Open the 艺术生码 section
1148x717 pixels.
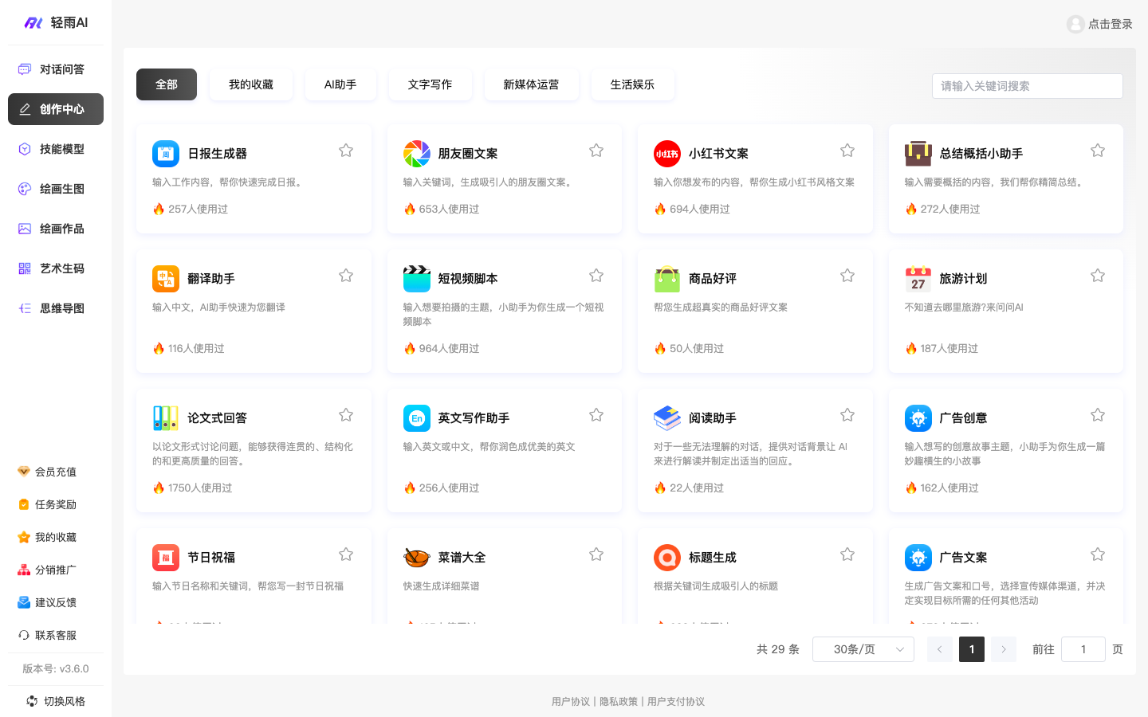[55, 268]
